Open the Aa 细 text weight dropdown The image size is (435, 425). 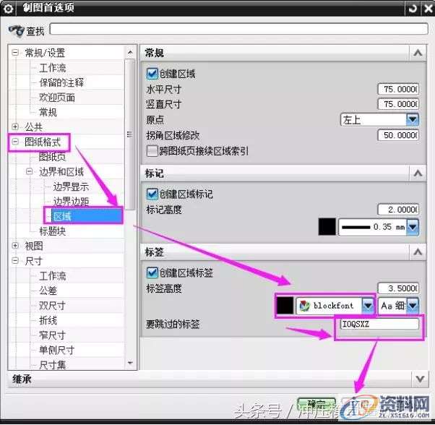[413, 306]
